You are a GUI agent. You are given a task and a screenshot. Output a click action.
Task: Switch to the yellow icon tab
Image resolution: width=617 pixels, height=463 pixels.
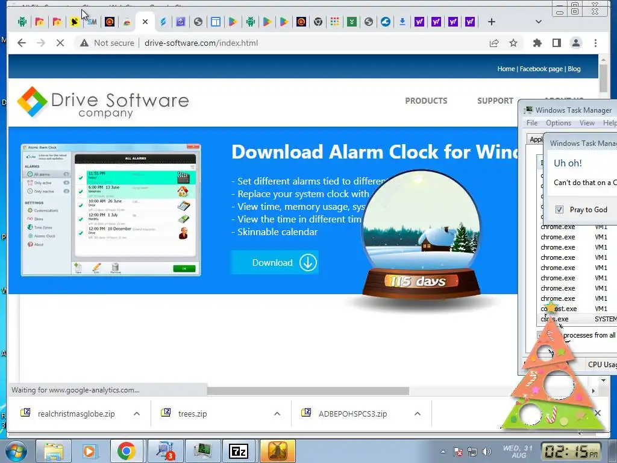click(74, 22)
